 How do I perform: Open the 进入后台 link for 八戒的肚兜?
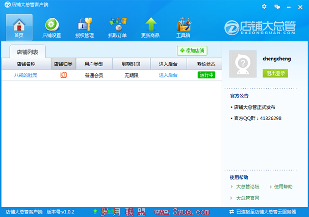click(168, 75)
